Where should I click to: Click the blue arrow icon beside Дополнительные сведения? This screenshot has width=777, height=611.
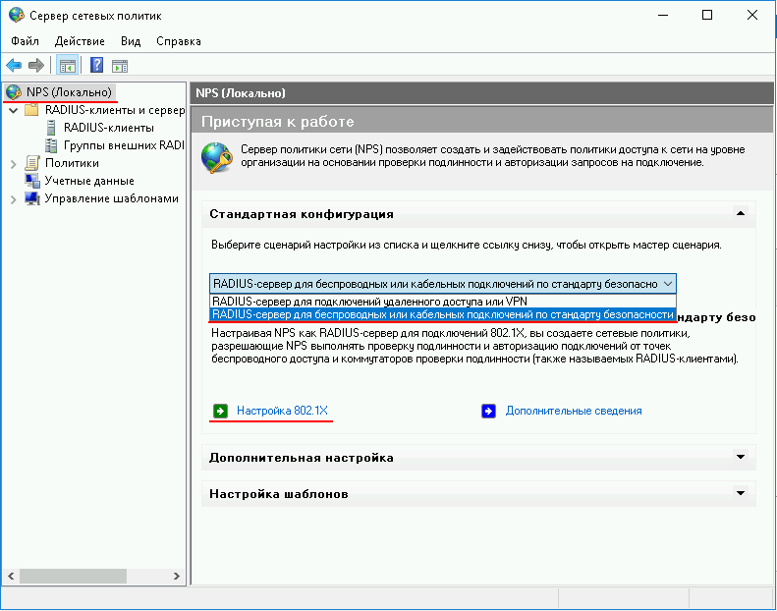pyautogui.click(x=488, y=411)
